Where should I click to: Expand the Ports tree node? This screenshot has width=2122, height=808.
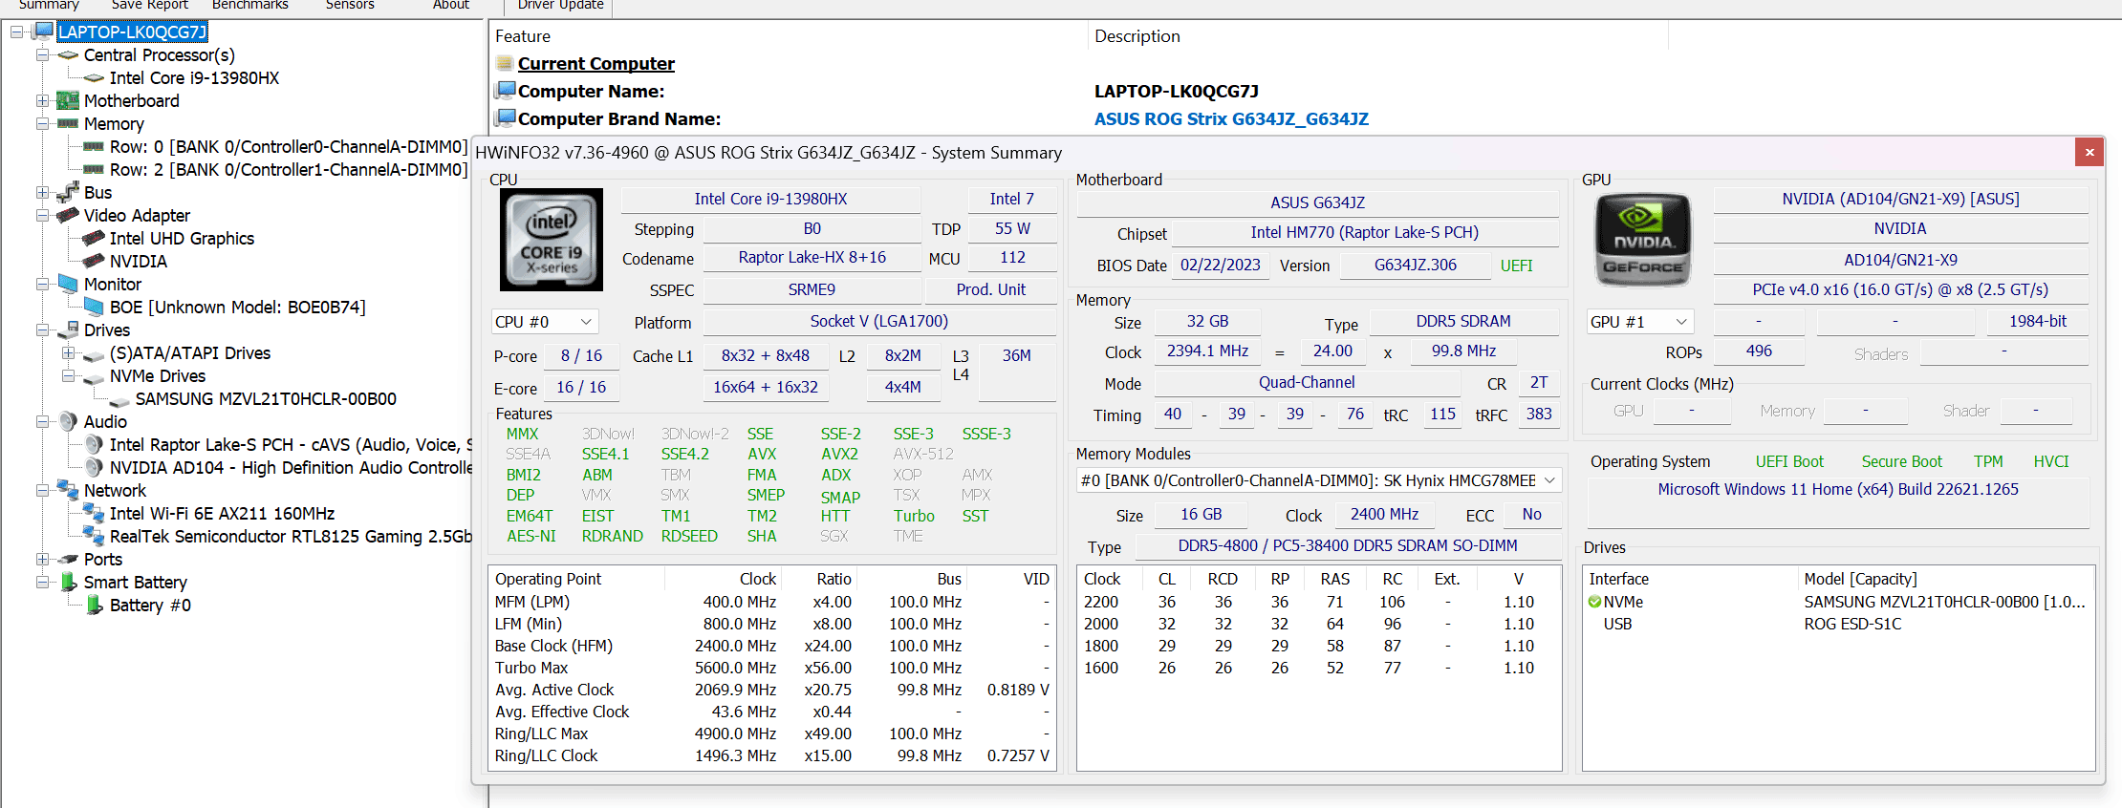42,559
